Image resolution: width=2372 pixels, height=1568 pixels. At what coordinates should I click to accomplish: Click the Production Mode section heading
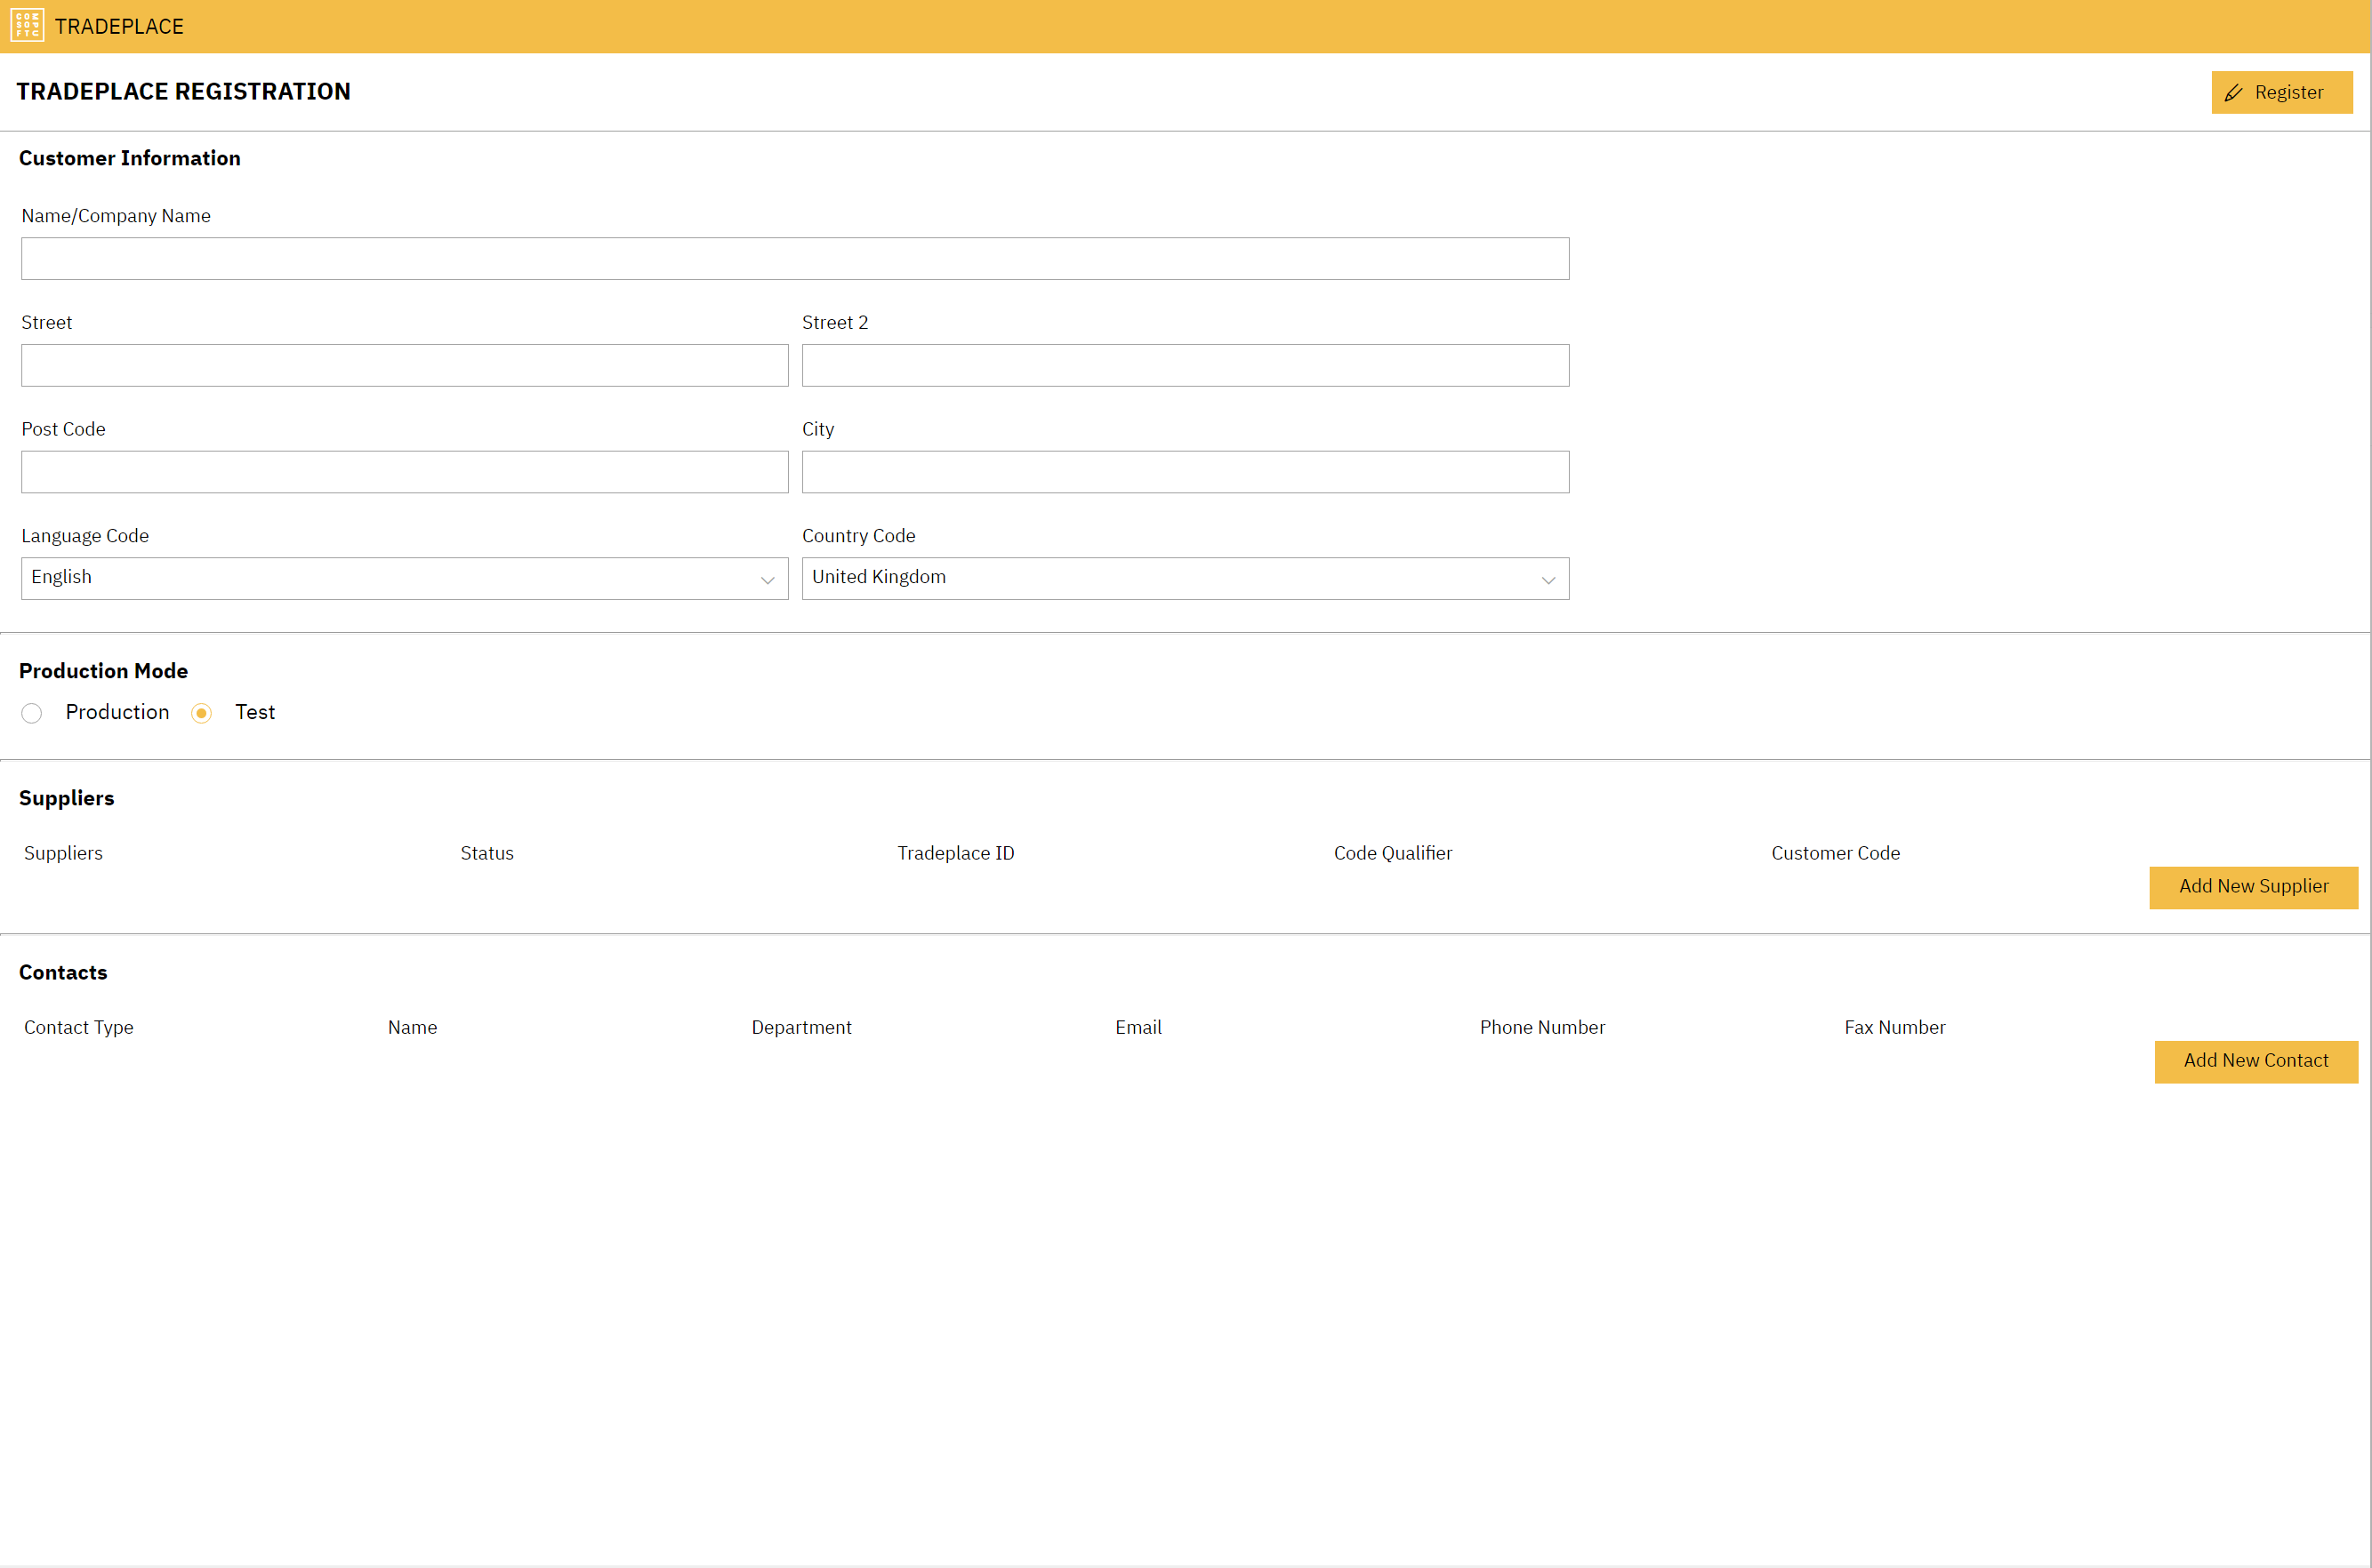[x=103, y=671]
